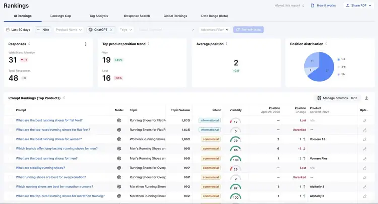Click info icon beside Average position
Viewport: 378px width, 204px height.
[x=226, y=44]
